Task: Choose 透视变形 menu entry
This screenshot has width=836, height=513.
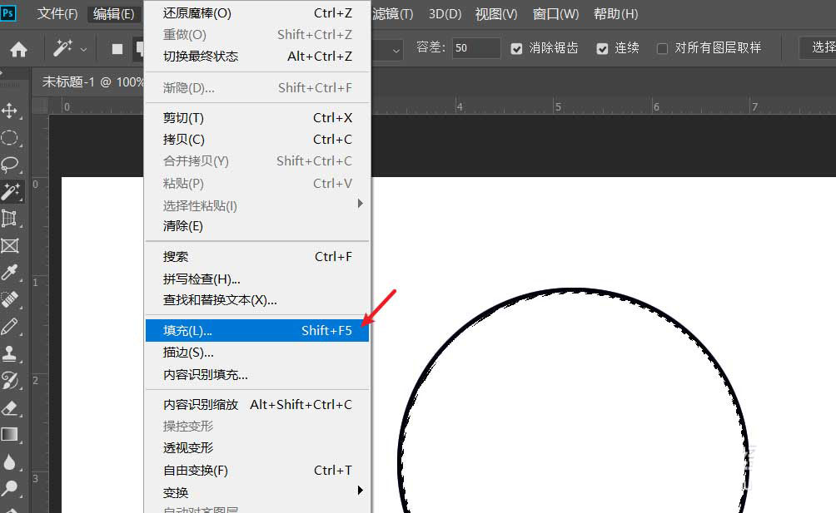Action: click(257, 448)
